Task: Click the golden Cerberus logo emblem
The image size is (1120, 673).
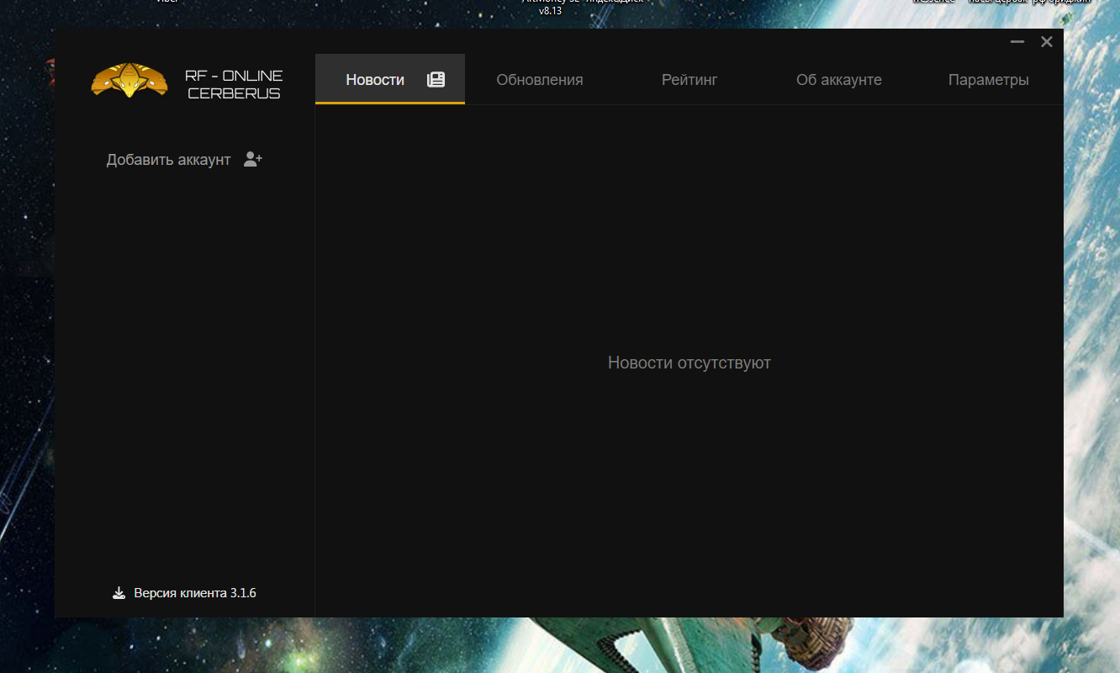Action: click(x=129, y=81)
